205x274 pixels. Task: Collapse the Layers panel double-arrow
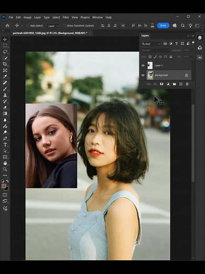tap(188, 36)
